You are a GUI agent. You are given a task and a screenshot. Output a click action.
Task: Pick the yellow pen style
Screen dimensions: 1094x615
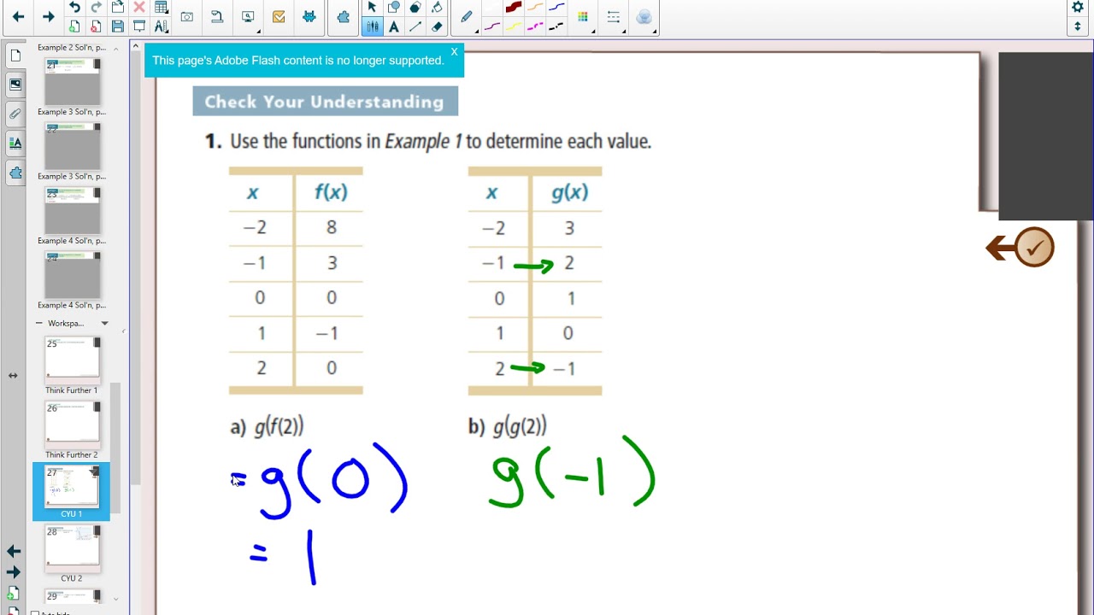[x=514, y=26]
